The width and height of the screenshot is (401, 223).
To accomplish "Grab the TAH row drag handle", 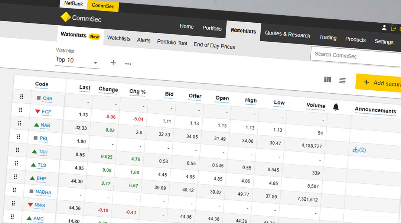I will (x=17, y=150).
